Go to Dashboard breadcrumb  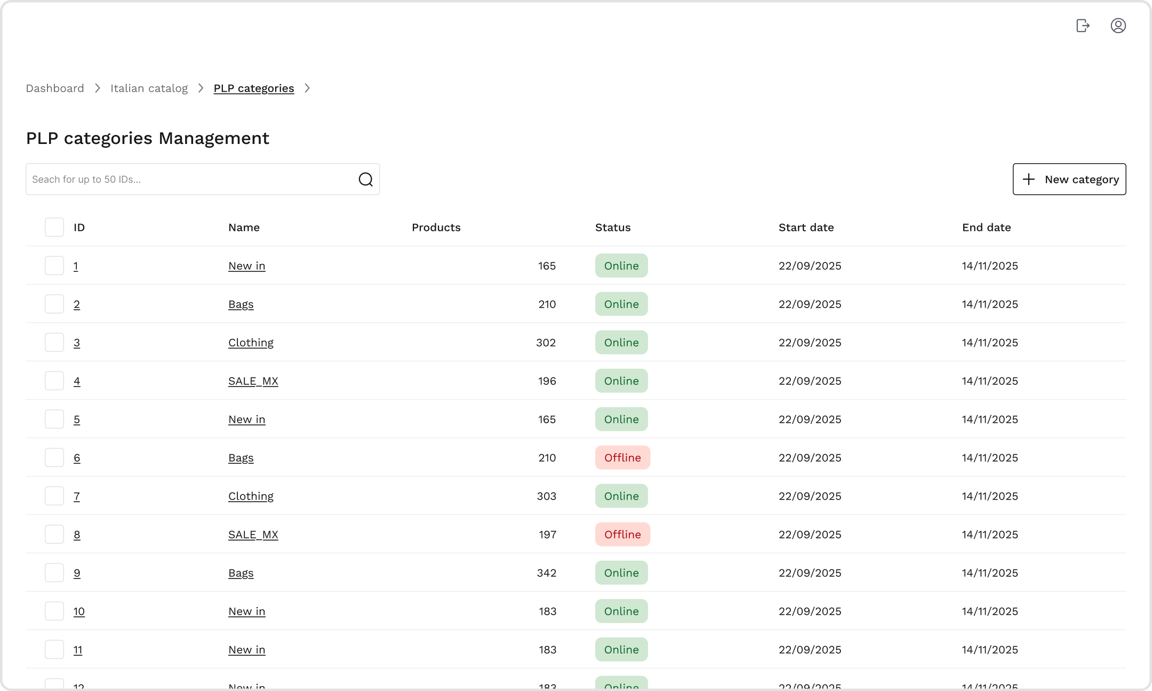click(55, 88)
